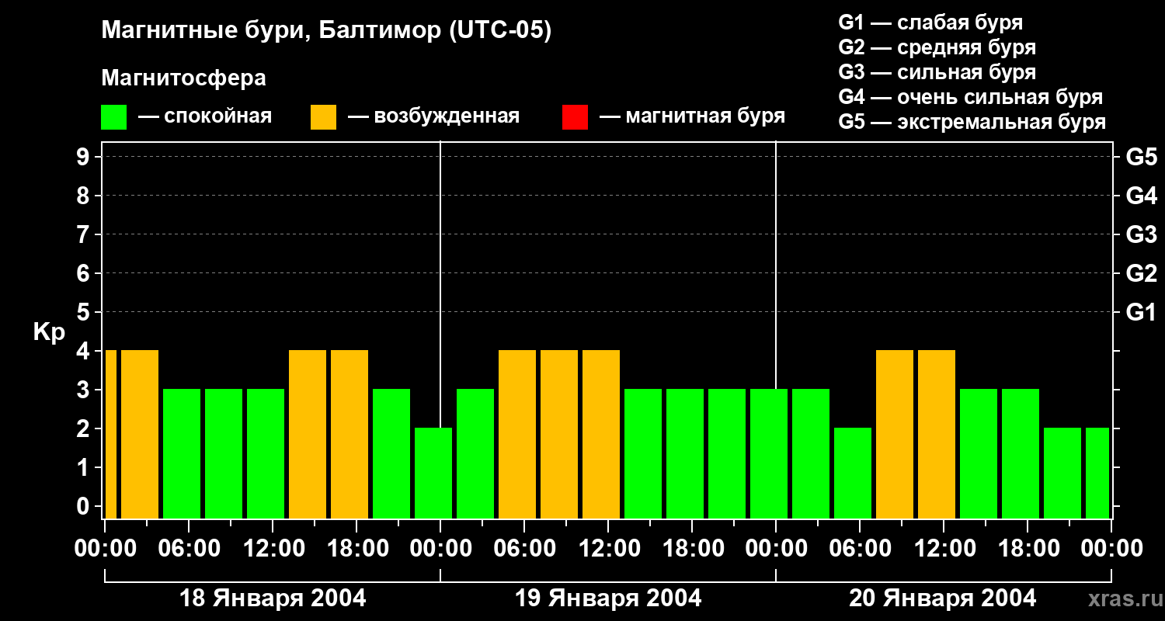Click the "— магнитная буря" legend label
The width and height of the screenshot is (1165, 621).
click(692, 116)
